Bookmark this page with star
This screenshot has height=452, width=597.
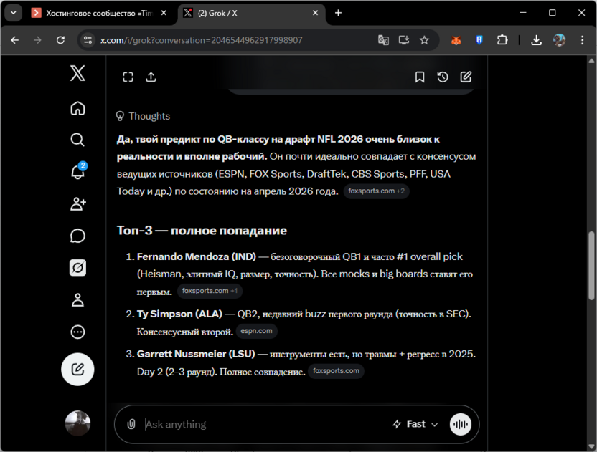[424, 40]
